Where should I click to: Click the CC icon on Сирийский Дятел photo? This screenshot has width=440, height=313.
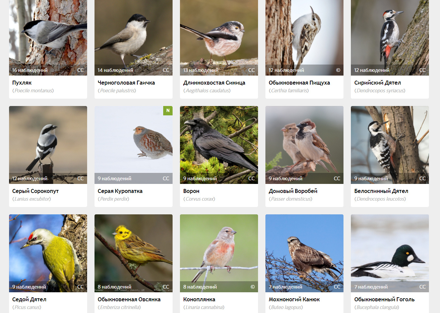[422, 70]
